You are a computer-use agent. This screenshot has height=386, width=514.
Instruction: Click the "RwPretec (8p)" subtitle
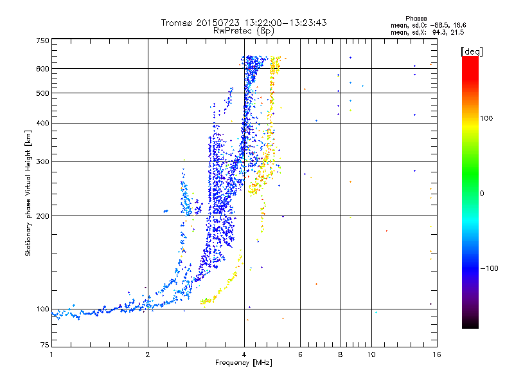click(x=244, y=31)
